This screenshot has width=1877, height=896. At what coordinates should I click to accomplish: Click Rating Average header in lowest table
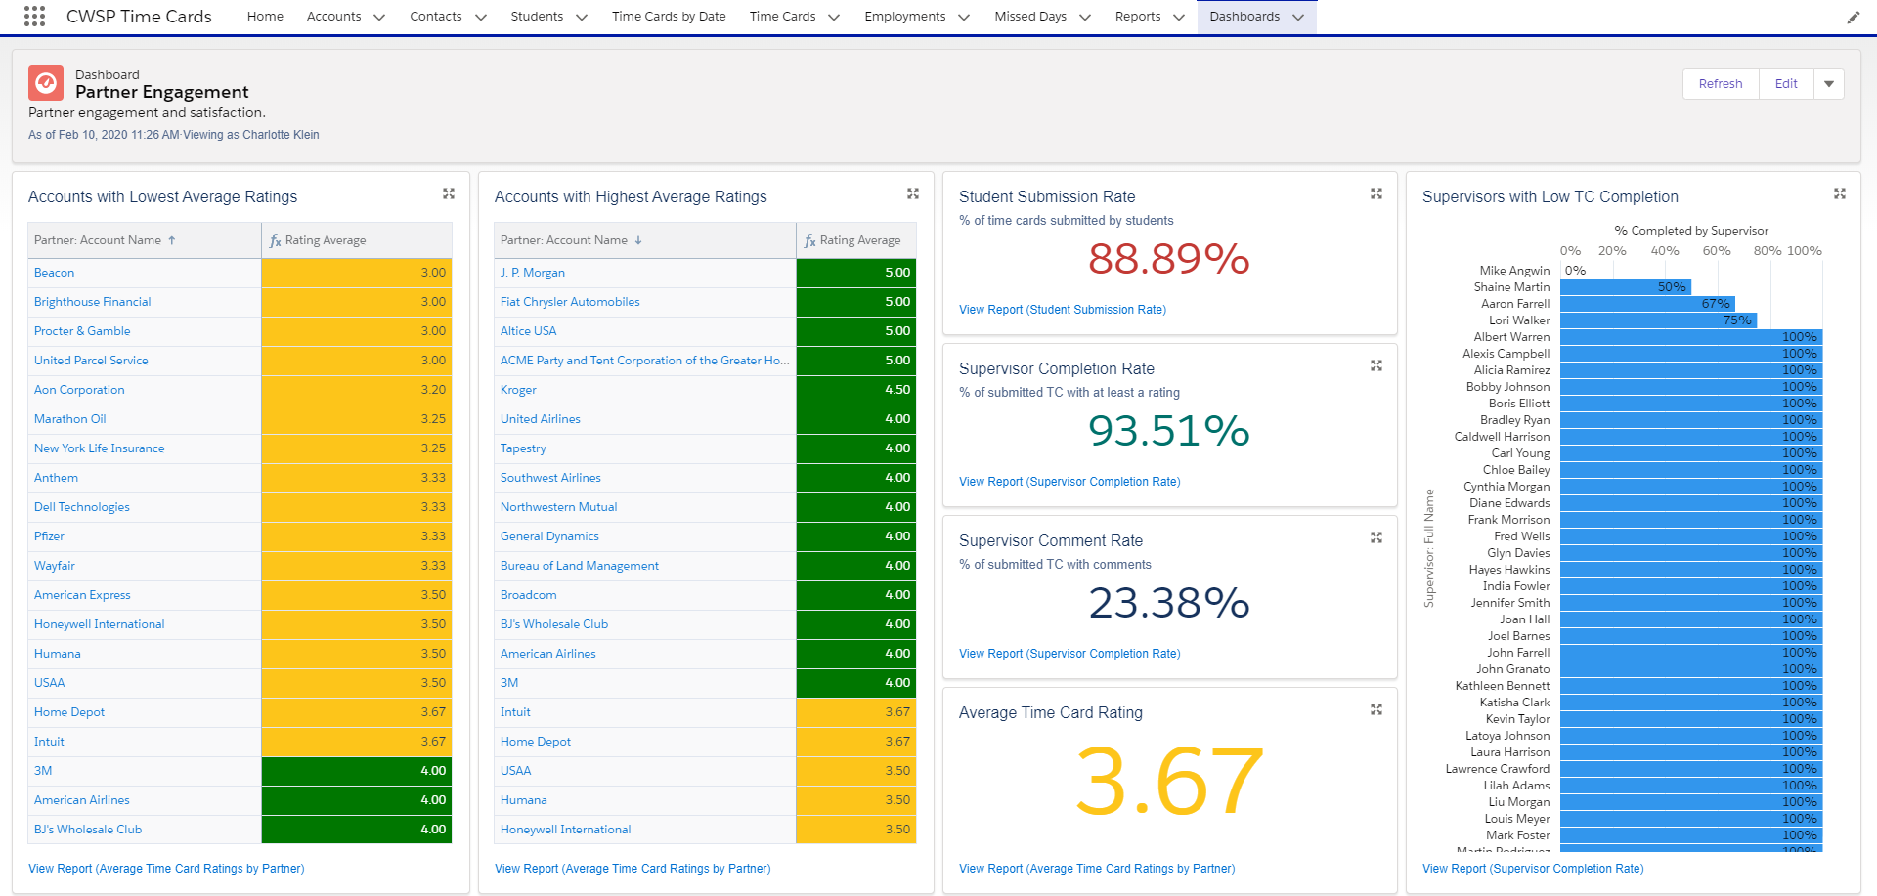pyautogui.click(x=357, y=240)
